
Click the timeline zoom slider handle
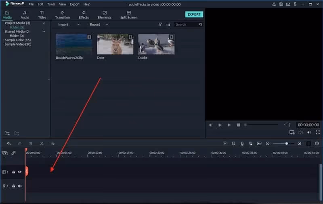(287, 143)
